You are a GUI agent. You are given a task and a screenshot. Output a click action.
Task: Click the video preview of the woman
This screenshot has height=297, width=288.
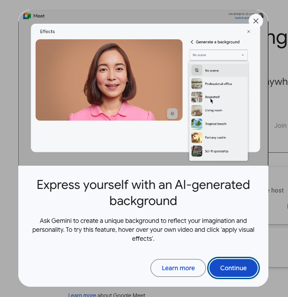click(109, 80)
